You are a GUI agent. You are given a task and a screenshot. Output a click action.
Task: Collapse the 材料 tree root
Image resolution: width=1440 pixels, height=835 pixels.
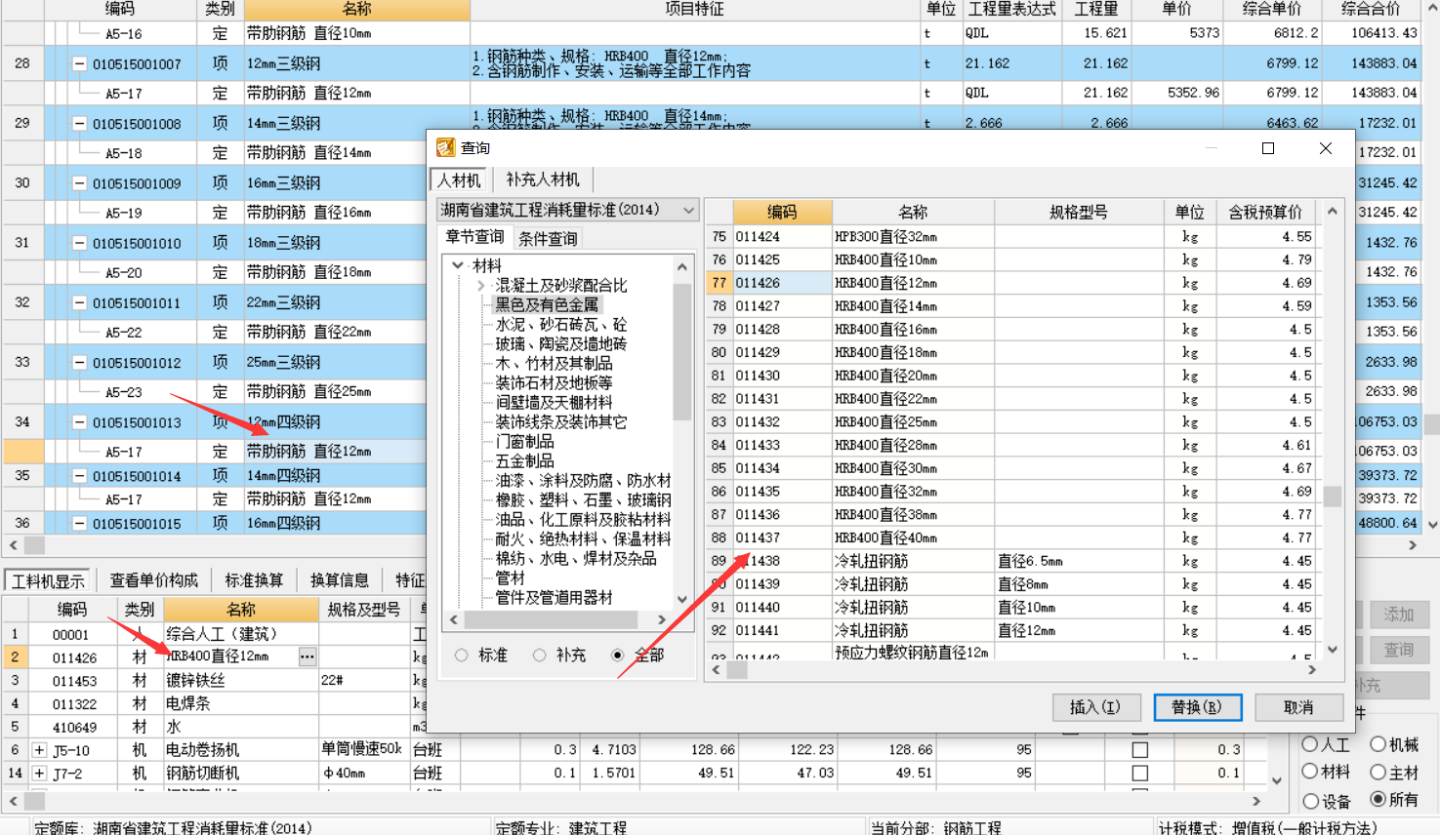pyautogui.click(x=457, y=265)
